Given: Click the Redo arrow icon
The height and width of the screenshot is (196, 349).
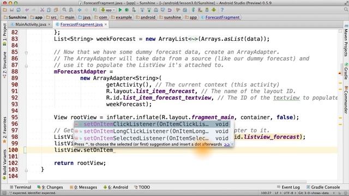Looking at the screenshot, I should [34, 10].
